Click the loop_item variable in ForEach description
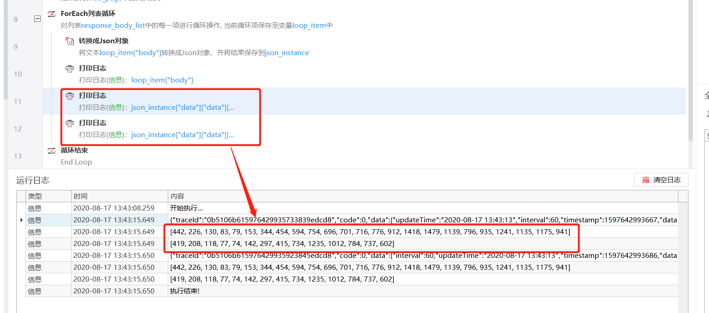 click(309, 26)
